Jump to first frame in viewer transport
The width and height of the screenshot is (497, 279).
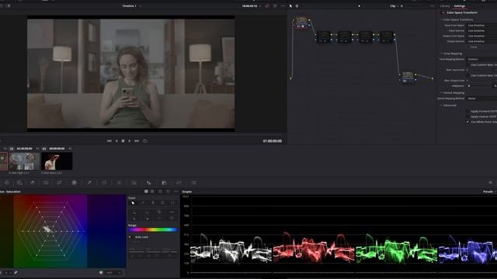pyautogui.click(x=109, y=141)
